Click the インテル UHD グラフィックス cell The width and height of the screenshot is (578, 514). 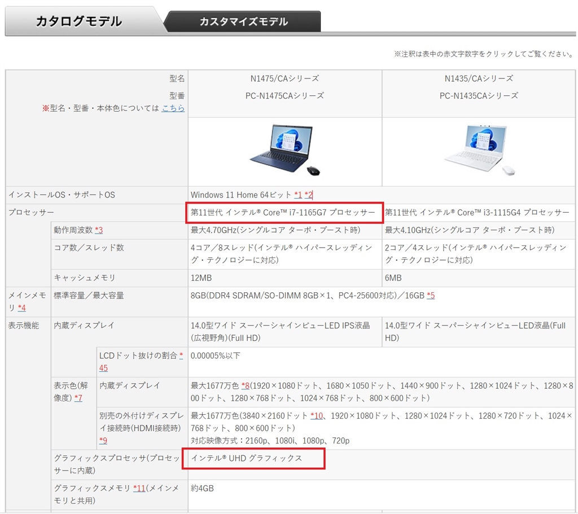point(382,464)
